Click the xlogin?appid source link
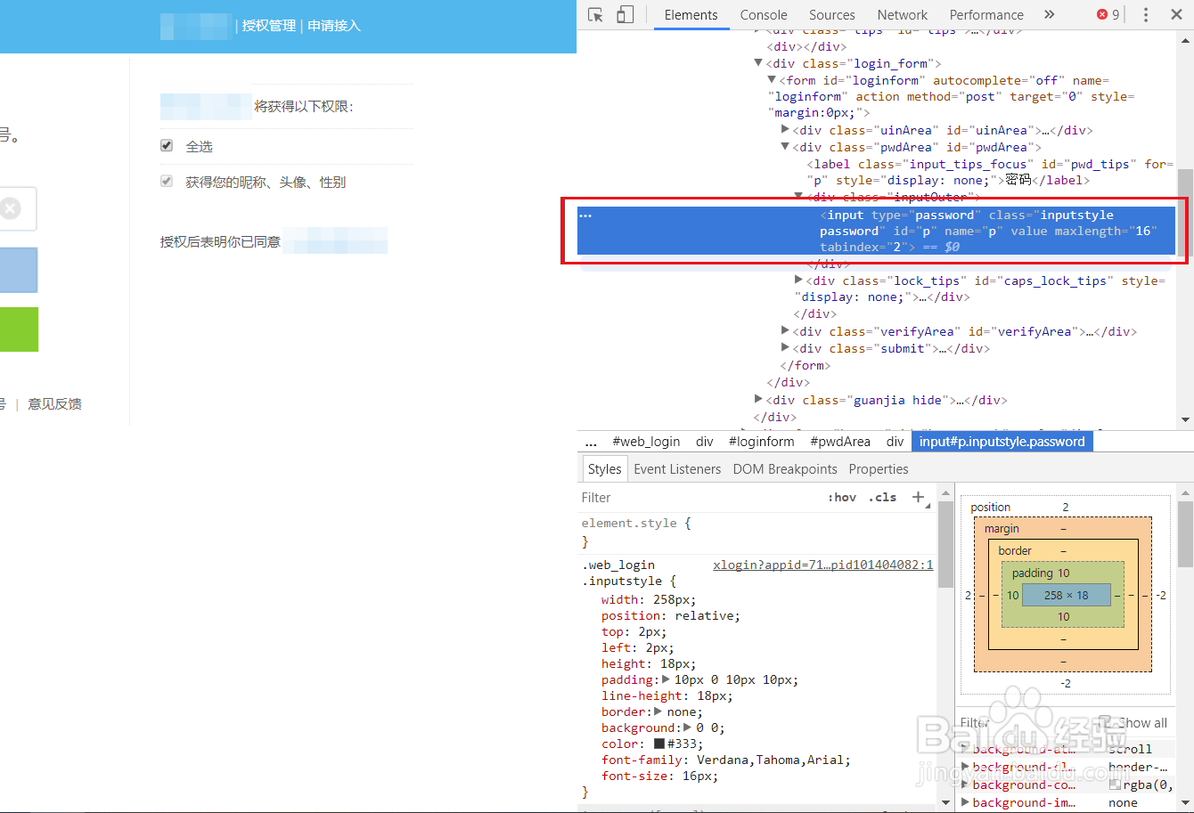The height and width of the screenshot is (813, 1194). (x=822, y=565)
